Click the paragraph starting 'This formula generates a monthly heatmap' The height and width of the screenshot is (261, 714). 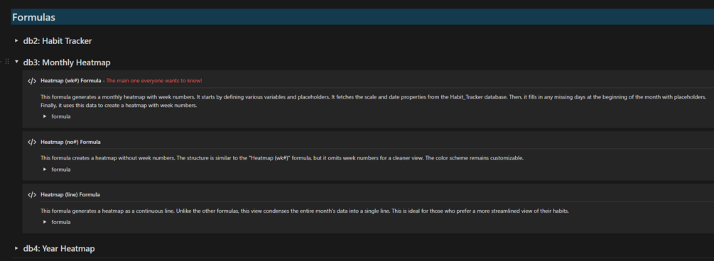point(373,101)
